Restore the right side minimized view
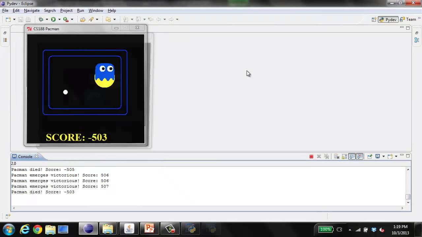Image resolution: width=422 pixels, height=237 pixels. coord(417,33)
